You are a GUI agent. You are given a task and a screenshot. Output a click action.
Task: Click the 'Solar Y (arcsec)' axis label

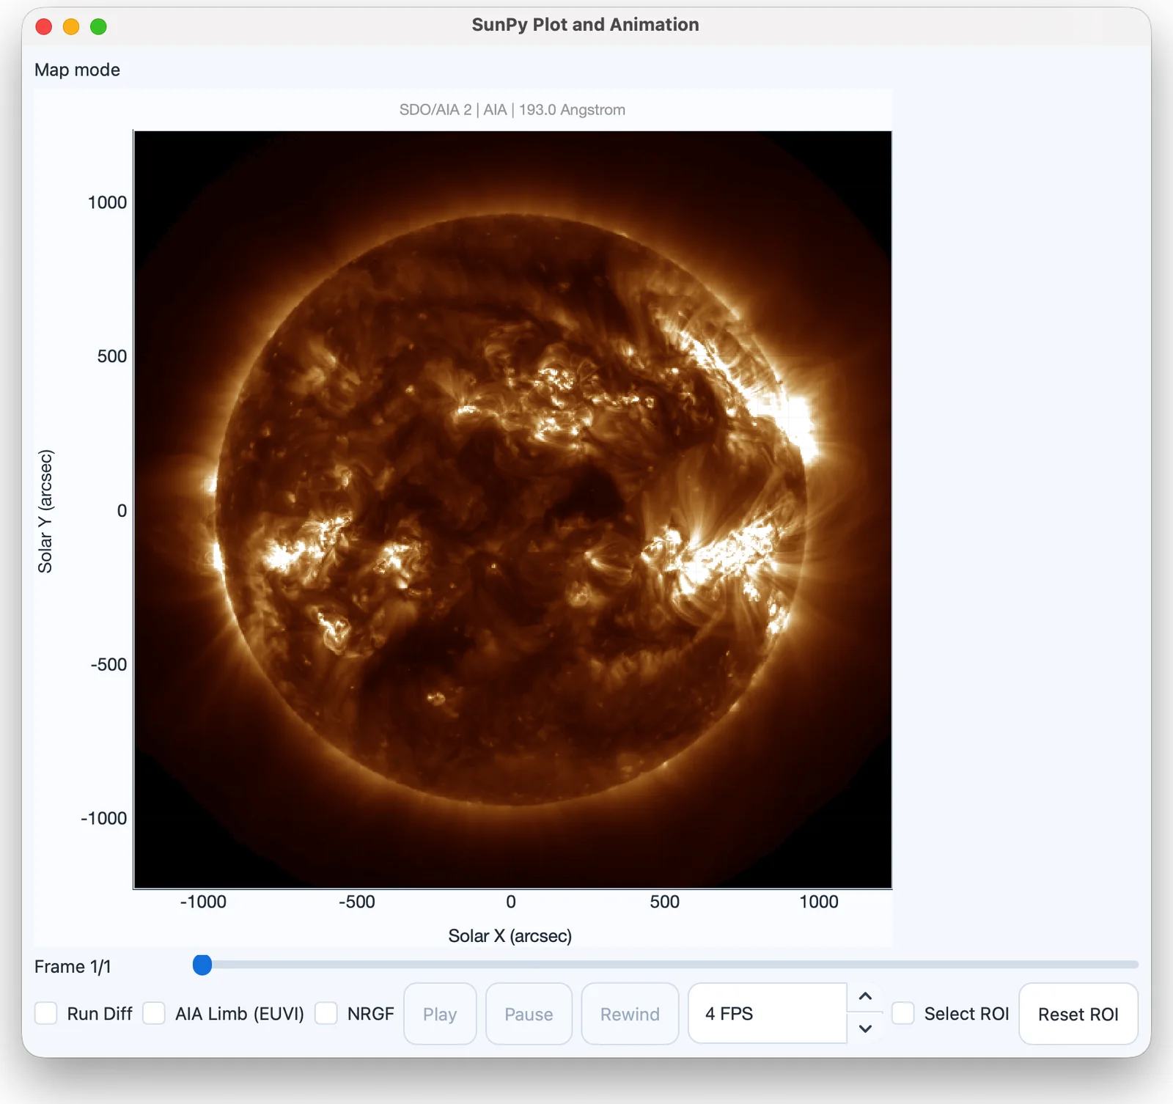[x=45, y=511]
